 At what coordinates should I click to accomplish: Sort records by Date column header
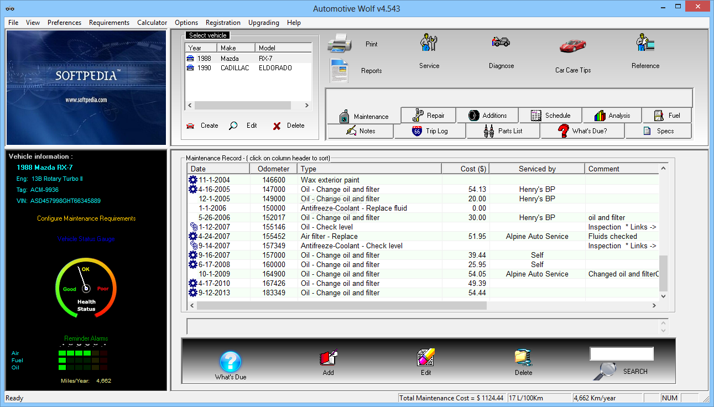pos(218,169)
